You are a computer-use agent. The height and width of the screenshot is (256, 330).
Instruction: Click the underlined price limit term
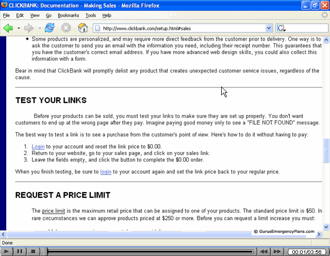tap(54, 211)
